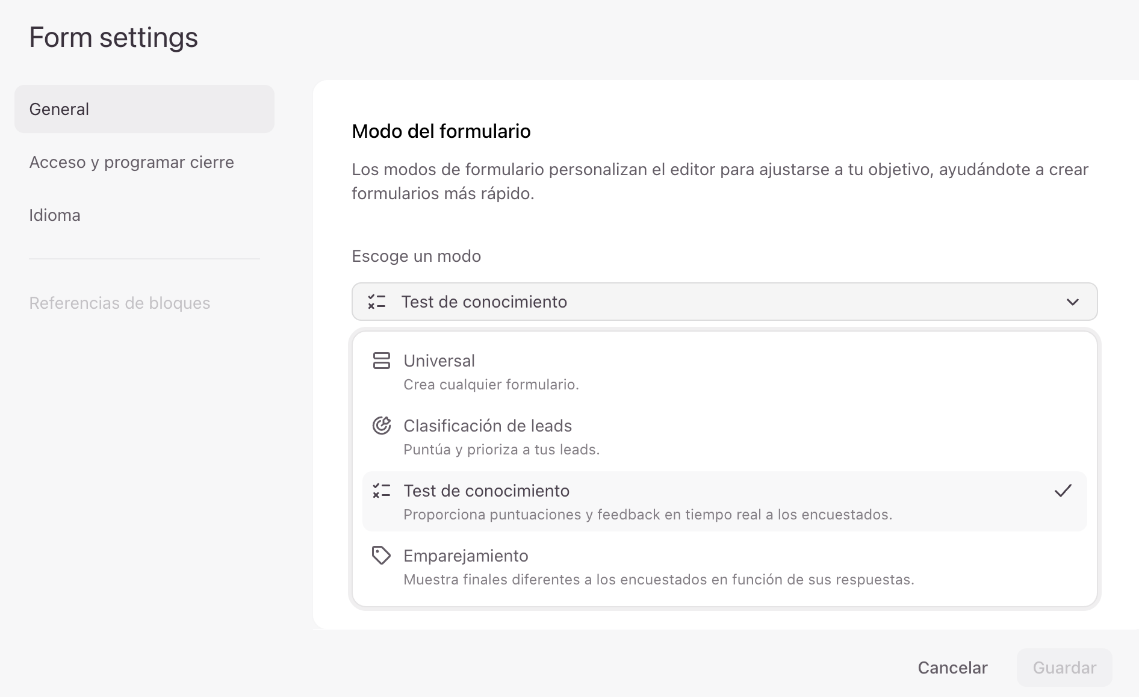Collapse the mode dropdown using the chevron arrow
This screenshot has width=1139, height=697.
[1073, 302]
